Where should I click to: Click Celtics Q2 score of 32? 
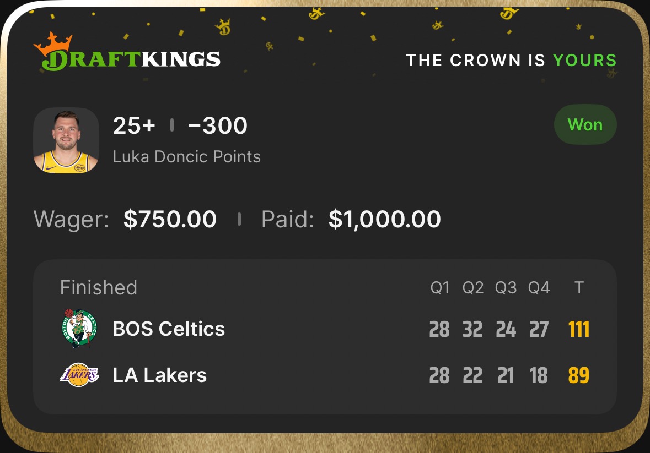coord(472,329)
